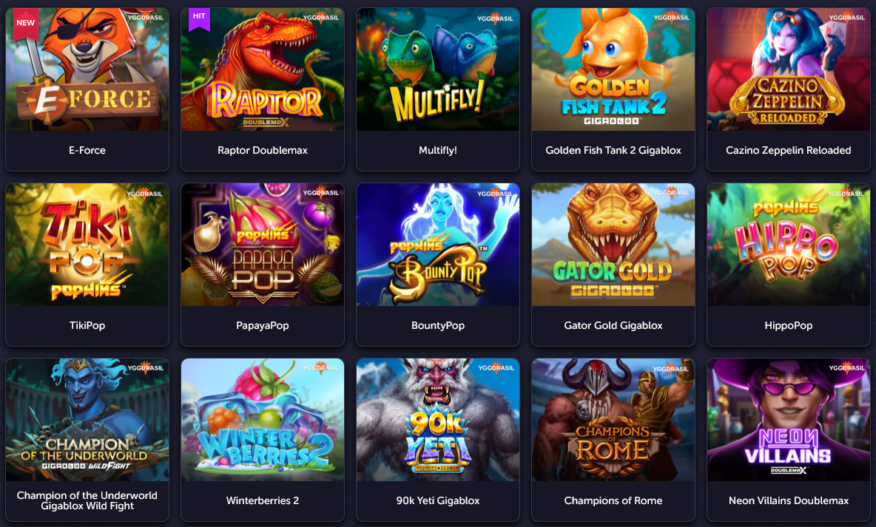Click the HIT badge on Raptor Doublemax
Viewport: 876px width, 527px height.
[199, 17]
